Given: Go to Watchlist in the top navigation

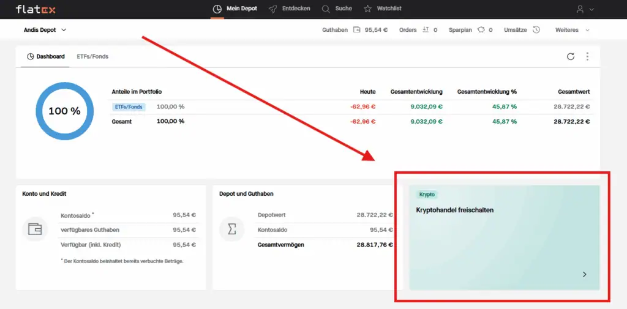Looking at the screenshot, I should 383,9.
